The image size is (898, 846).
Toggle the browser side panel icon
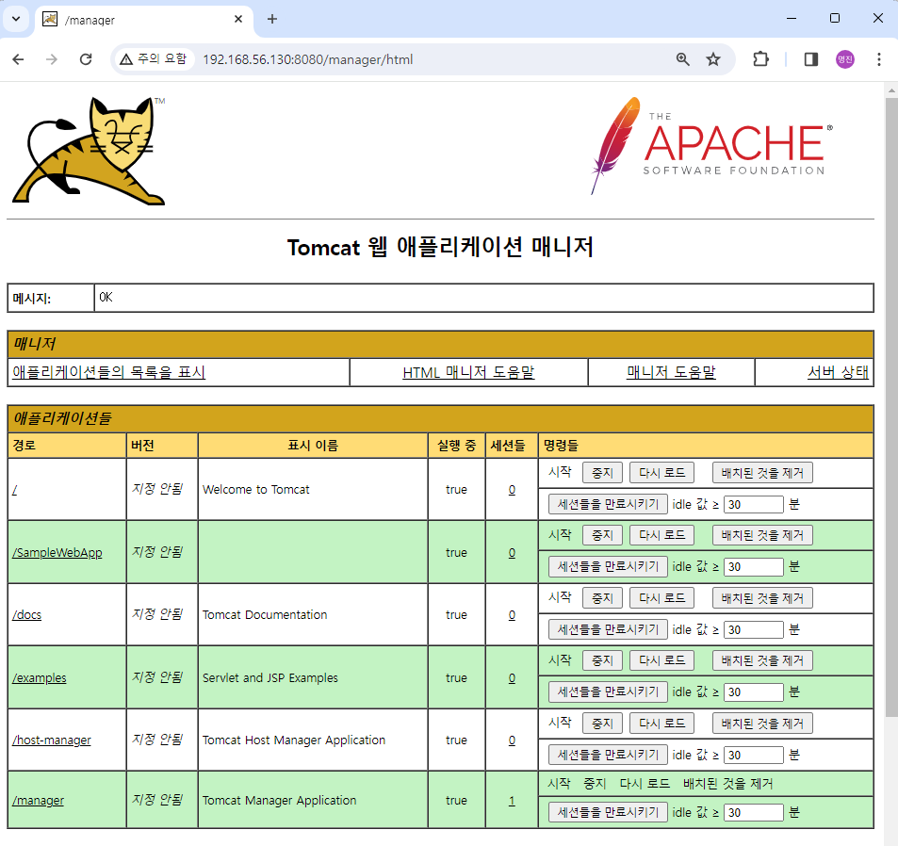pos(811,59)
